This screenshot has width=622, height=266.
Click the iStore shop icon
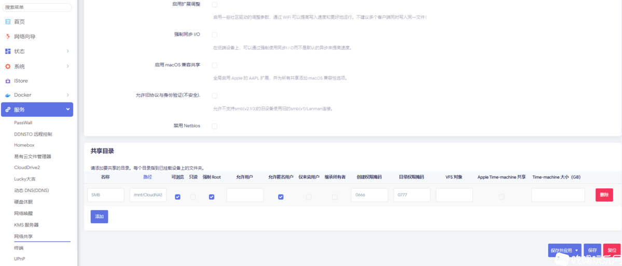8,81
